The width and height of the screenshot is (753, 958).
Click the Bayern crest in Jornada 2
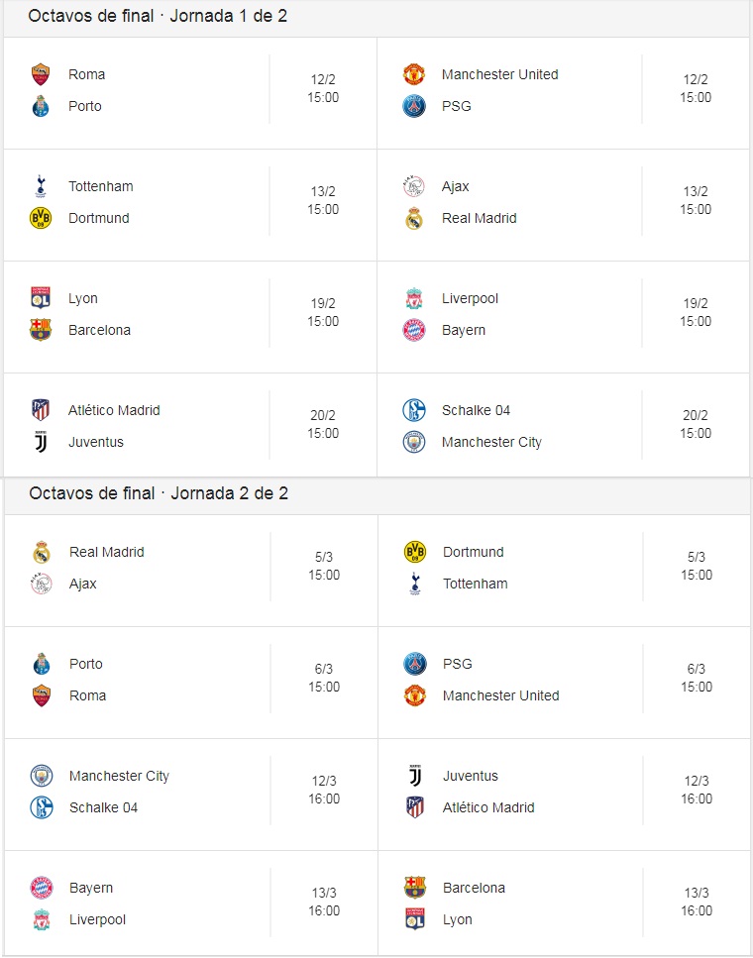point(42,888)
